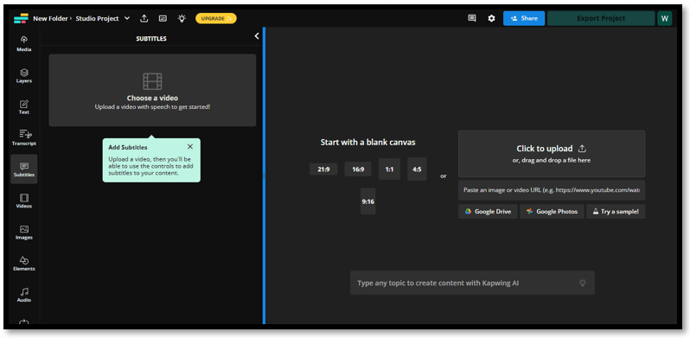Viewport: 690px width, 338px height.
Task: Click the UPGRADE button
Action: pos(216,18)
